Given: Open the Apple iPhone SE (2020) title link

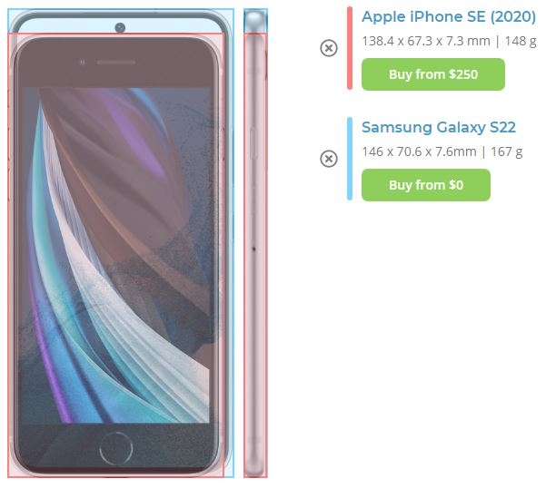Looking at the screenshot, I should tap(449, 16).
